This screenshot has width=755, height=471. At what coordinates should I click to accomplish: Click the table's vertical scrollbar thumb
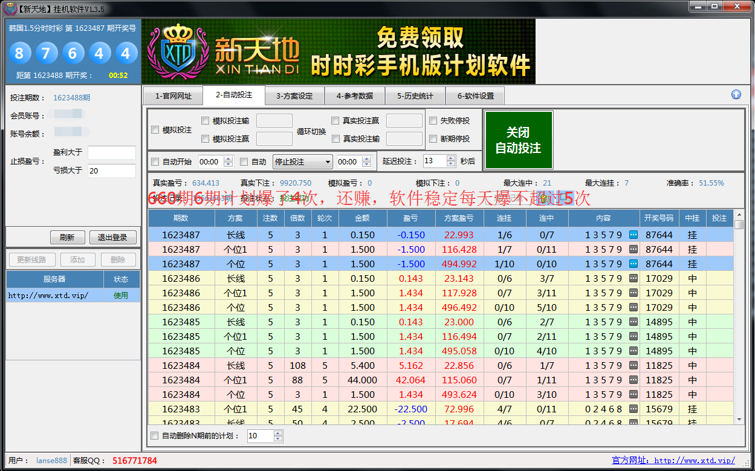point(739,224)
